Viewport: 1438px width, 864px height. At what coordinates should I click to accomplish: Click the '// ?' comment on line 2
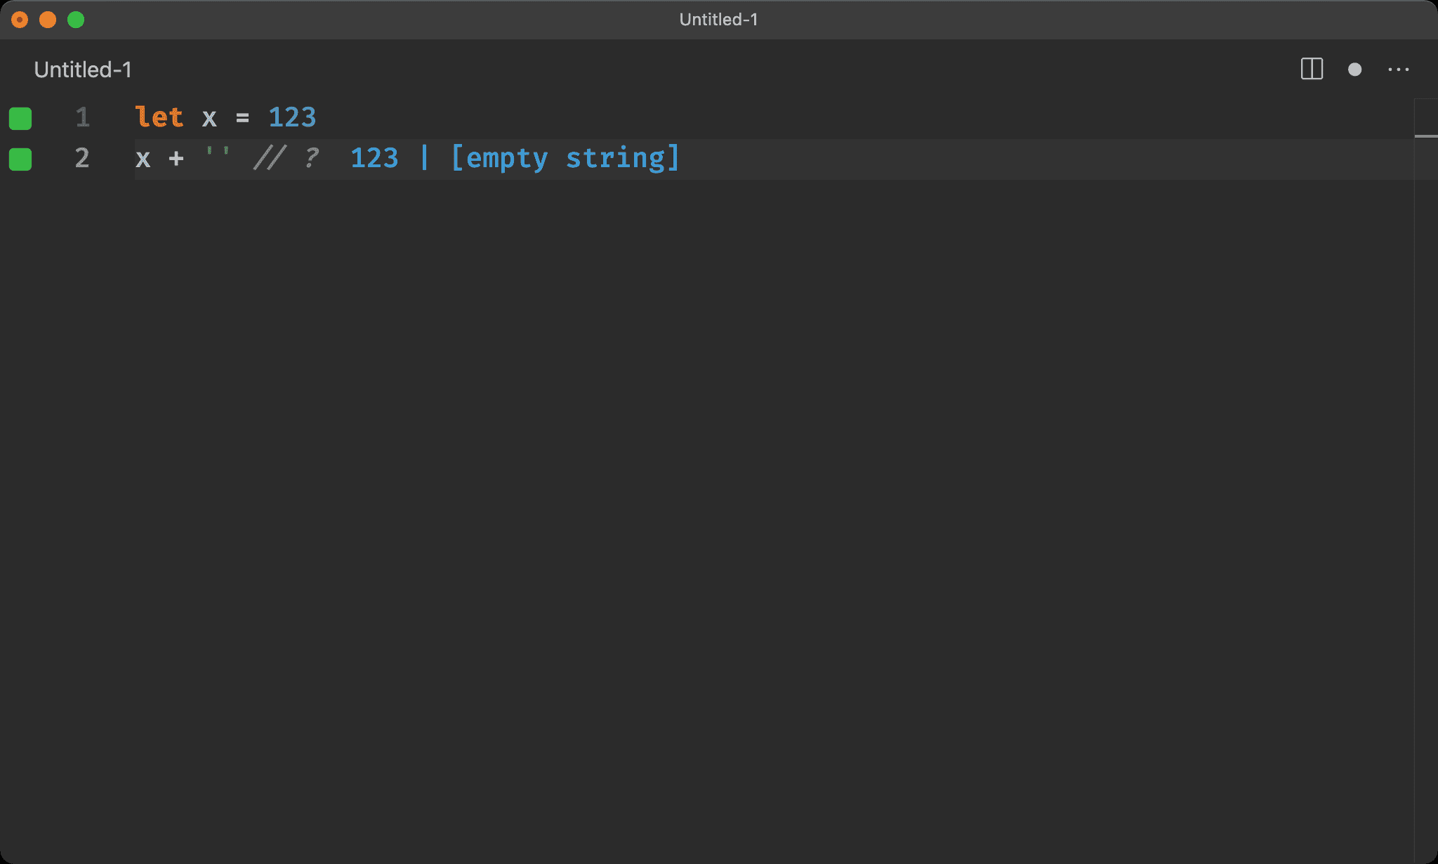tap(286, 158)
